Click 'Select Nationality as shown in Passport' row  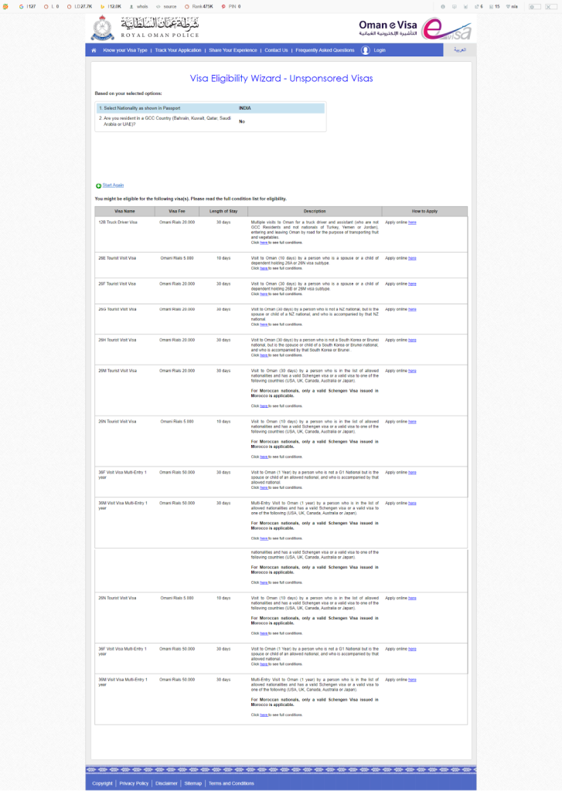point(210,108)
